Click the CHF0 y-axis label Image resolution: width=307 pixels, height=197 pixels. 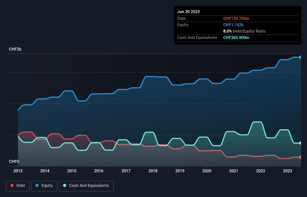14,161
